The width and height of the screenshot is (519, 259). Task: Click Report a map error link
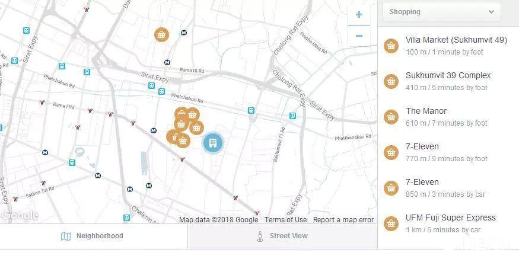tap(343, 220)
